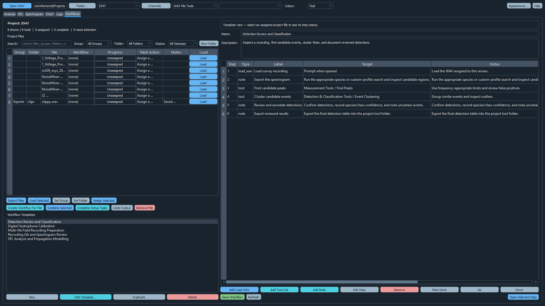Sort by the Workflow column header
Screen dimensions: 545x306
81,52
